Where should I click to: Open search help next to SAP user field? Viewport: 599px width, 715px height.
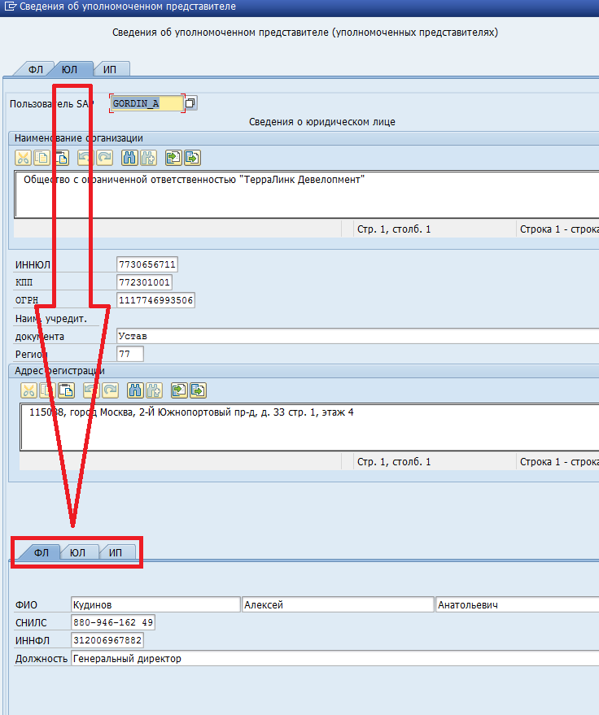coord(190,103)
